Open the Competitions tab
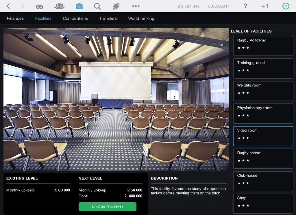 (x=75, y=18)
